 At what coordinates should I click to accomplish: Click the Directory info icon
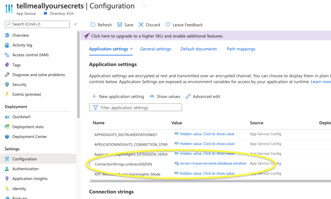45,13
